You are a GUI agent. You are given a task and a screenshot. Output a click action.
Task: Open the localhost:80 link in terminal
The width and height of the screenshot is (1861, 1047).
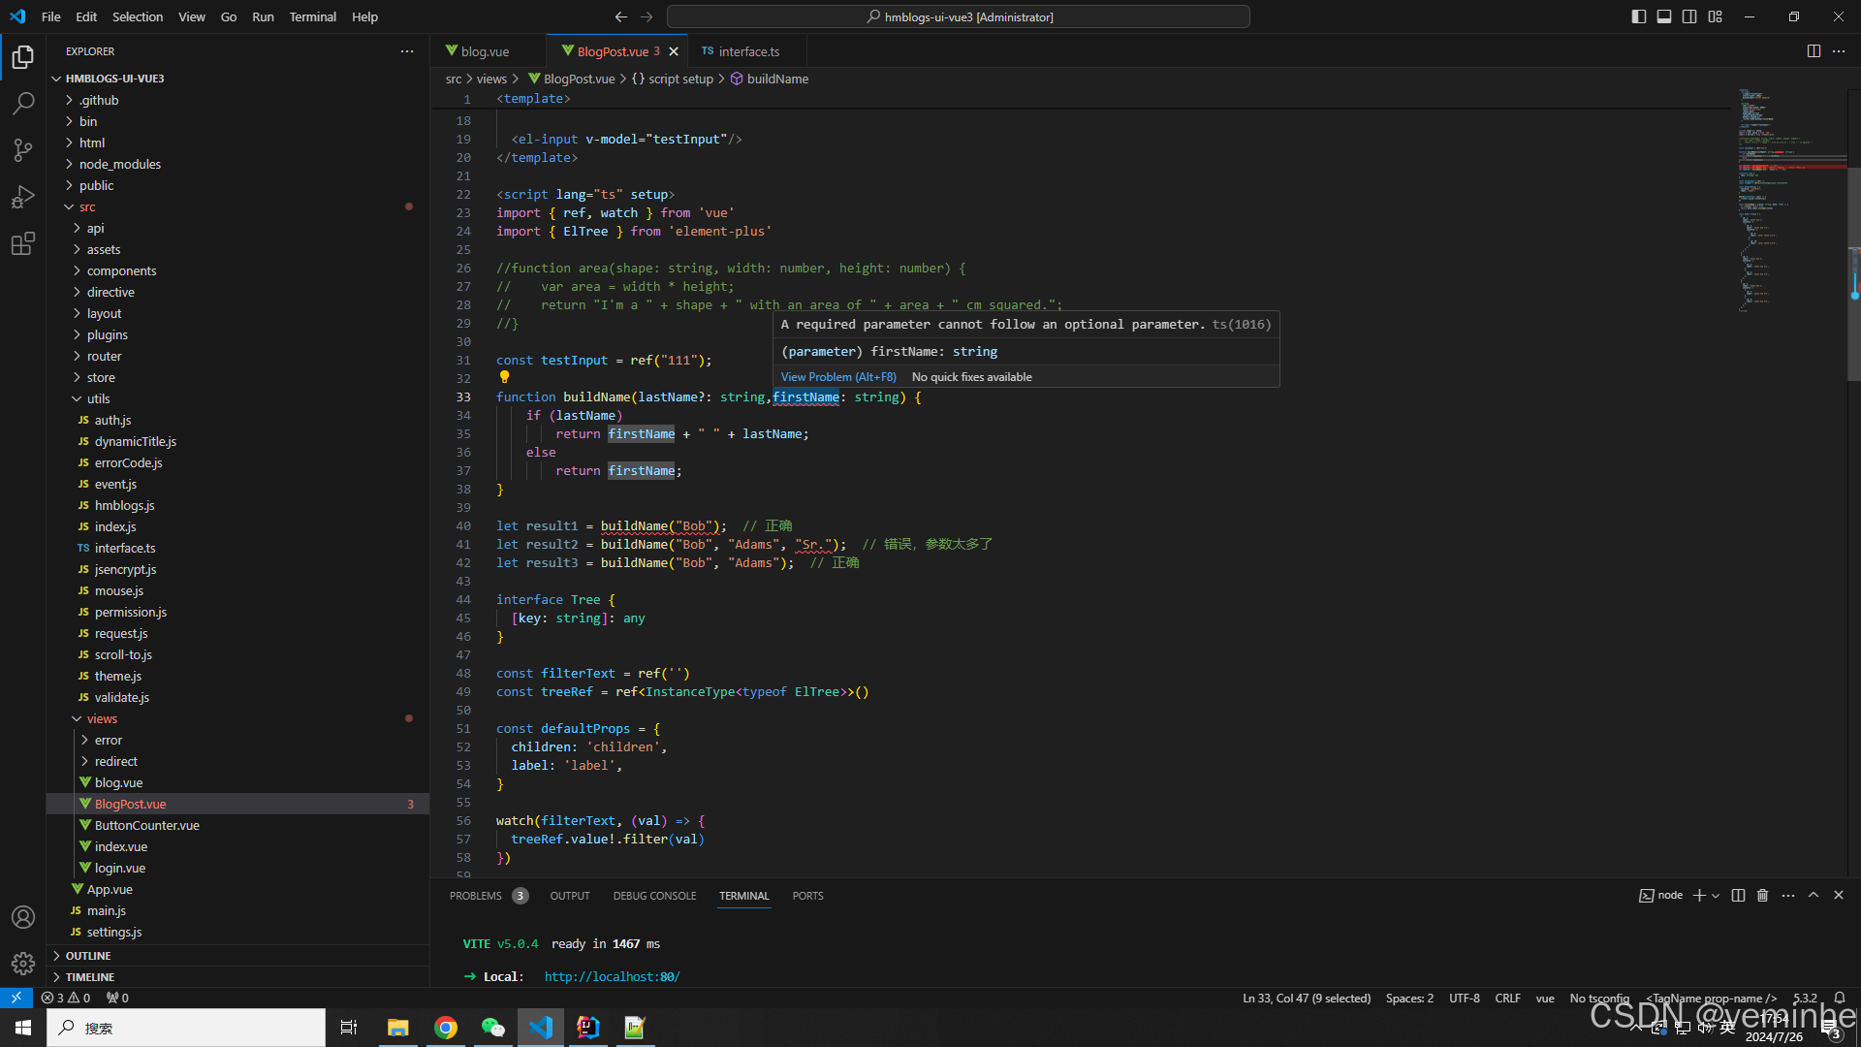(612, 976)
